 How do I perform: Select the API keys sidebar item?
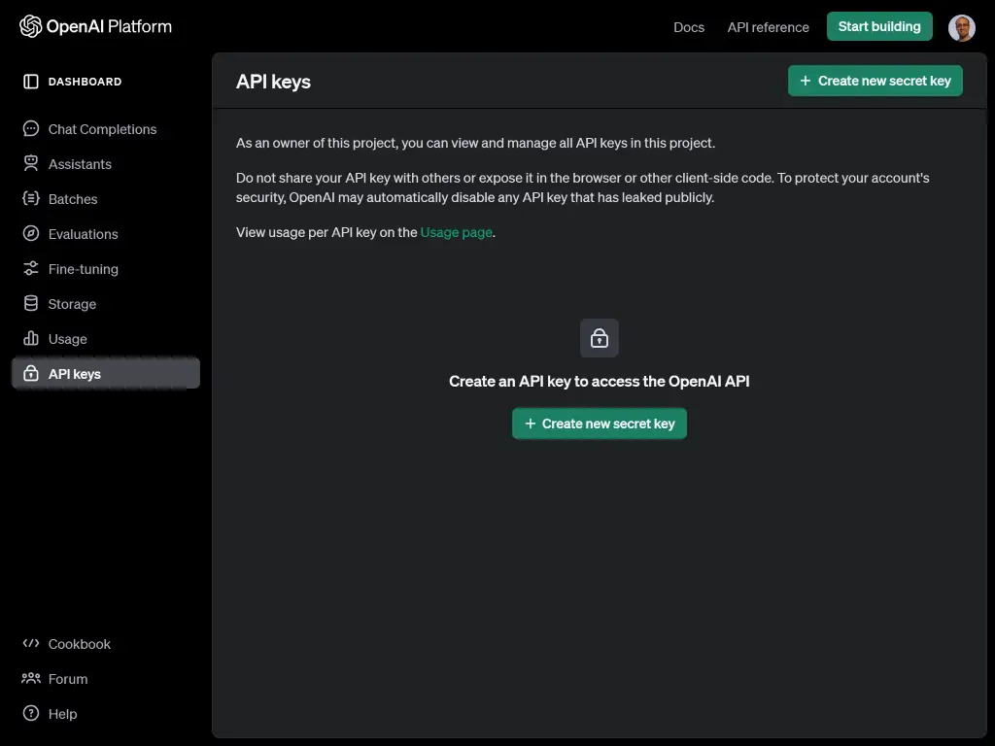tap(105, 373)
